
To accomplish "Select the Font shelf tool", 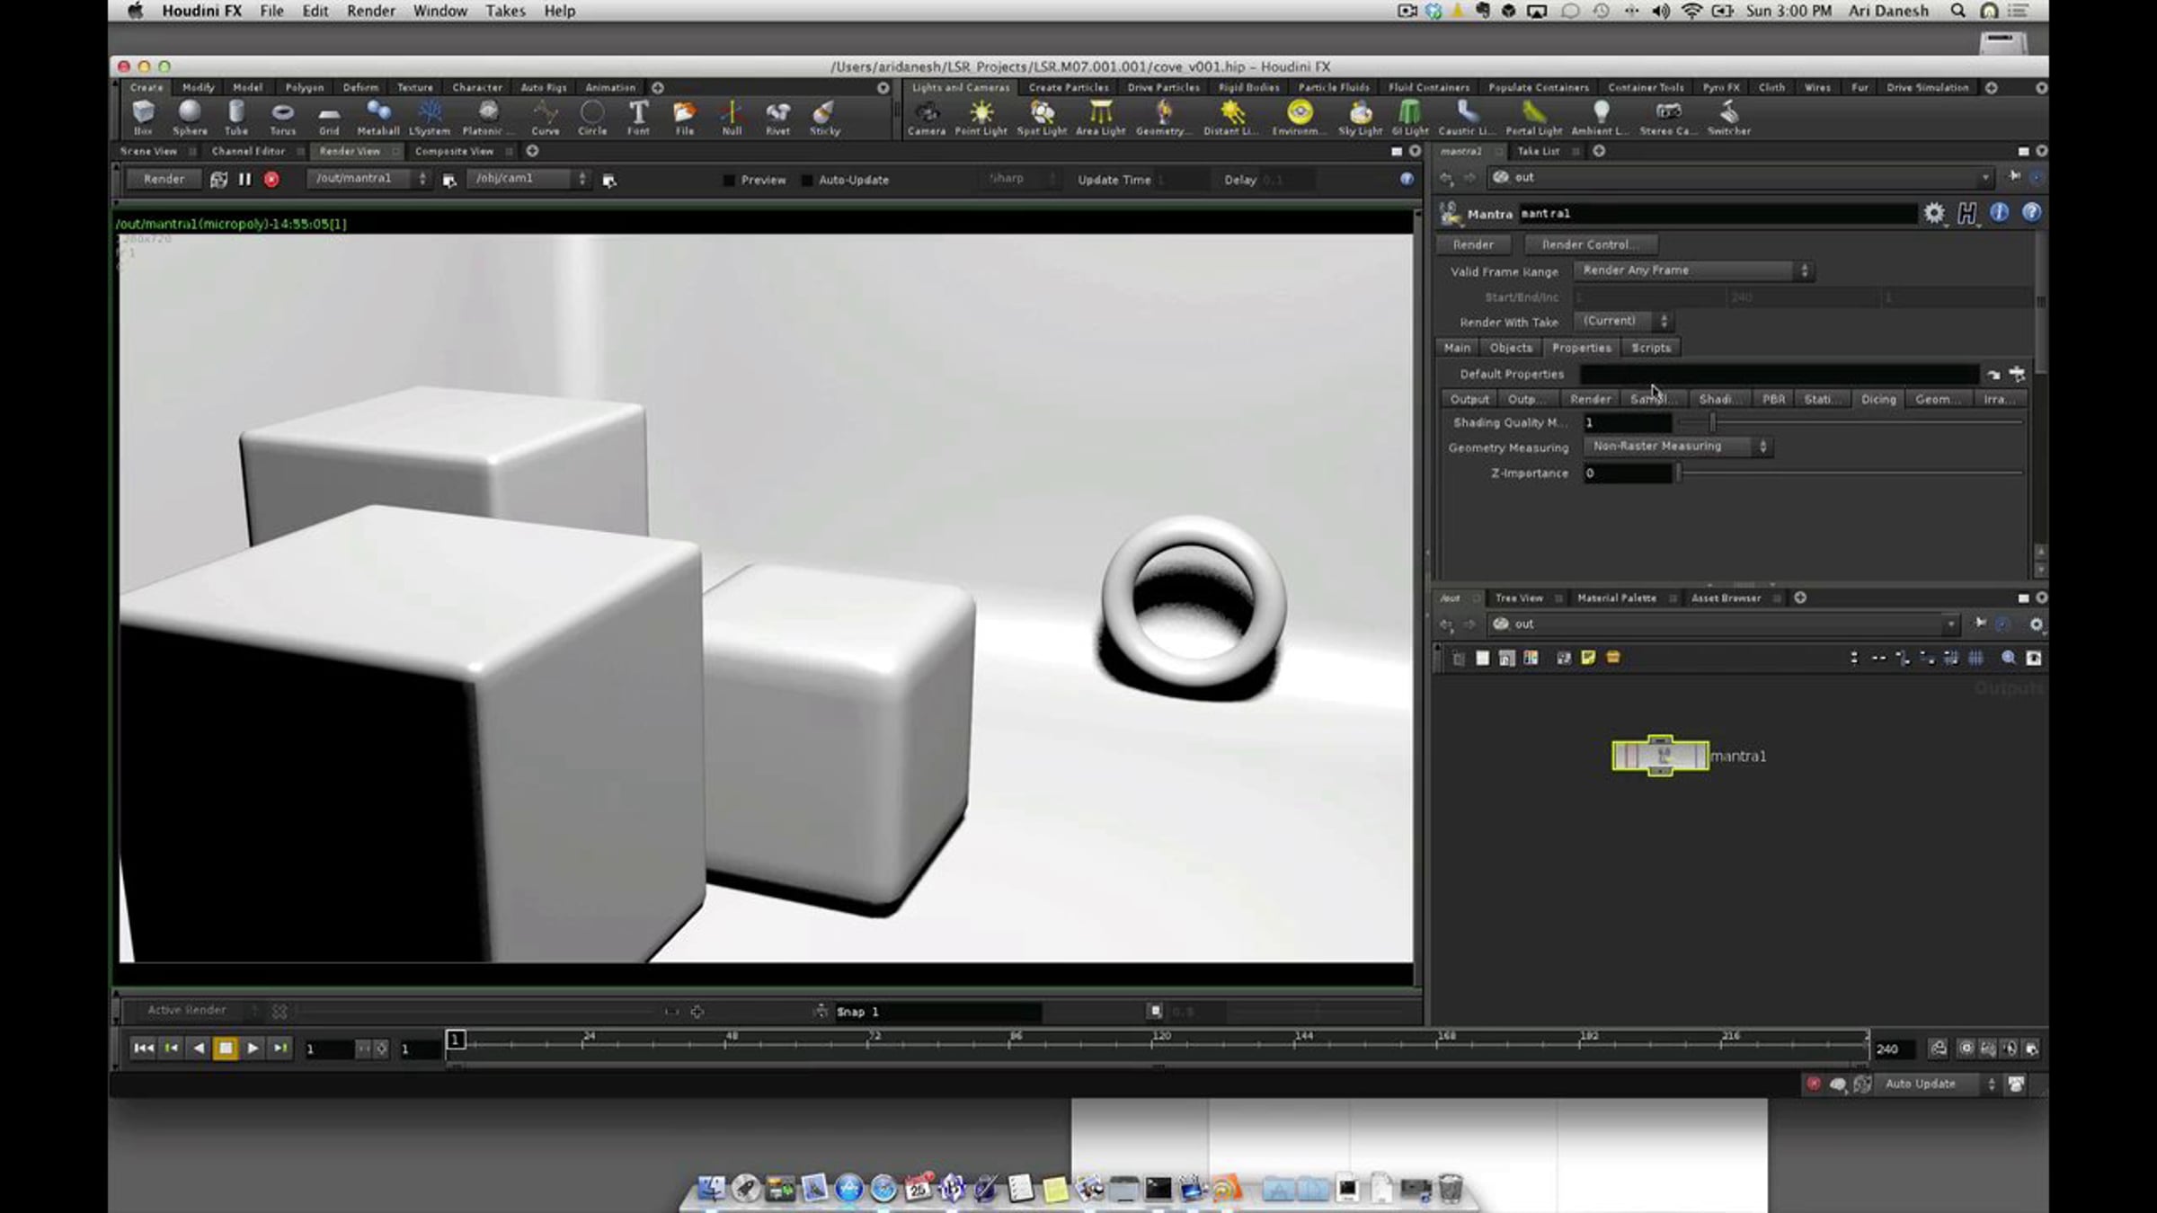I will 638,118.
